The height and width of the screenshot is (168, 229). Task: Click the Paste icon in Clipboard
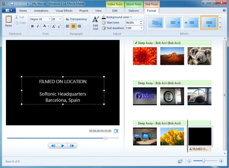click(9, 20)
